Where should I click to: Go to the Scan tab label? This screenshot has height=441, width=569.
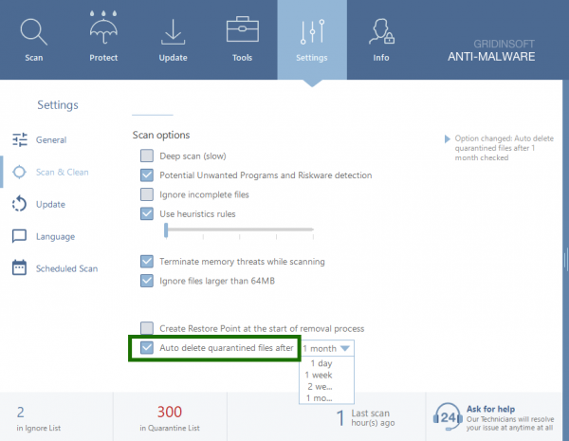[34, 58]
